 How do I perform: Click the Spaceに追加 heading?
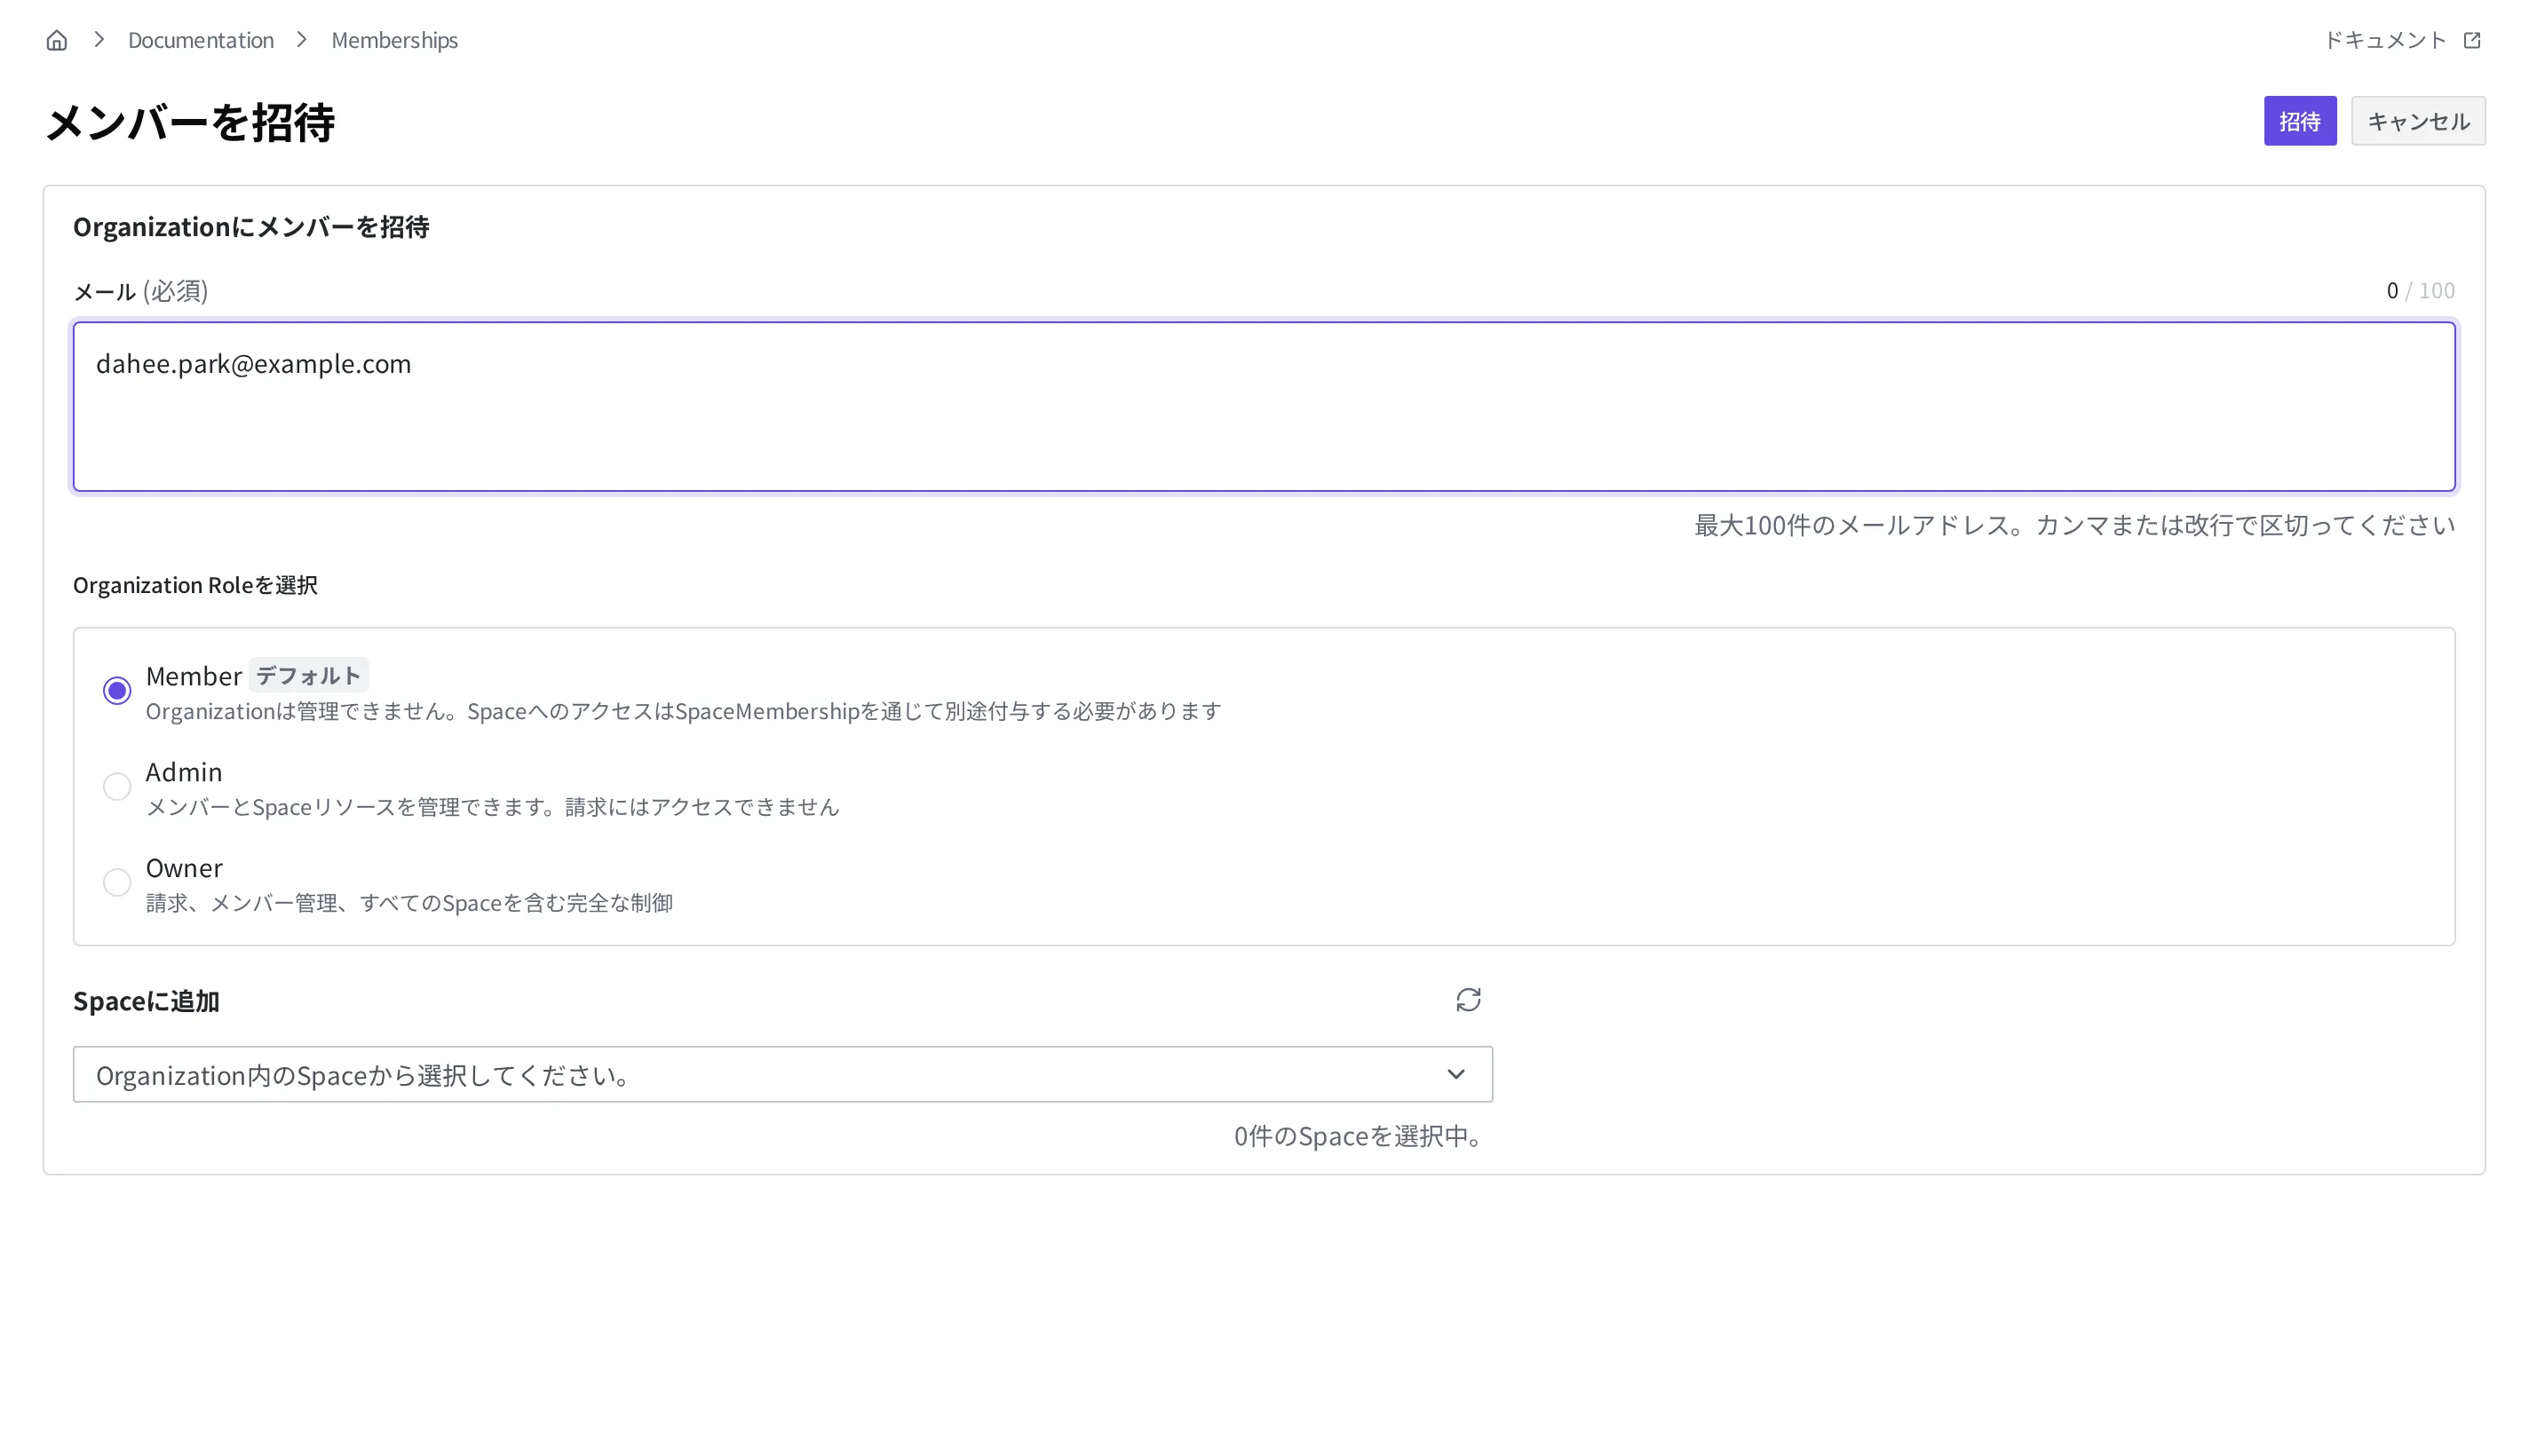point(146,1001)
